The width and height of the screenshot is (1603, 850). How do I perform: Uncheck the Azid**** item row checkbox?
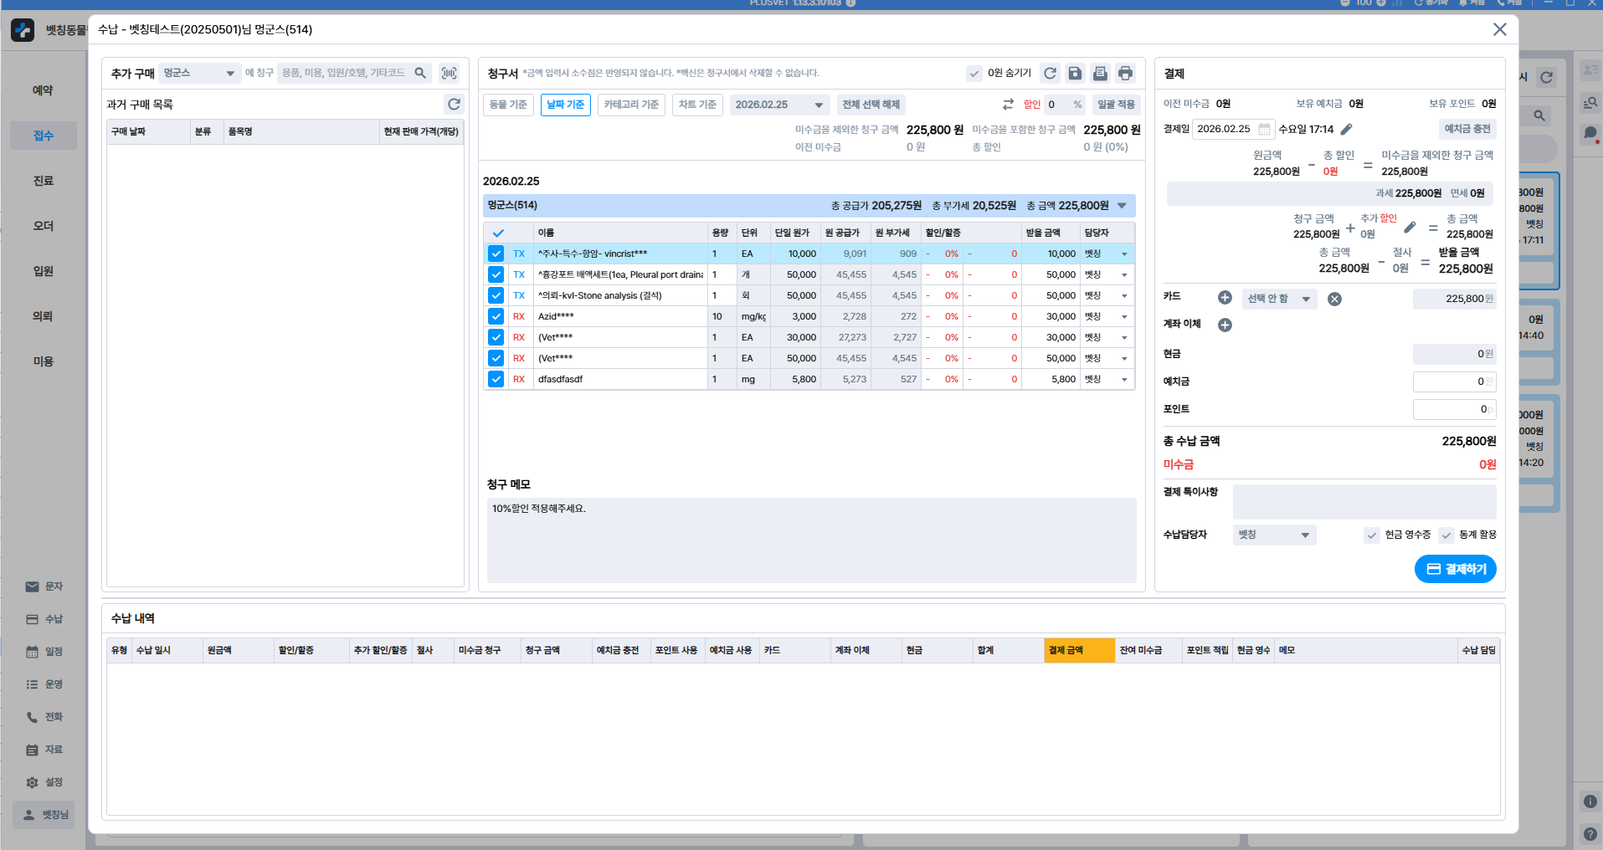(x=496, y=316)
